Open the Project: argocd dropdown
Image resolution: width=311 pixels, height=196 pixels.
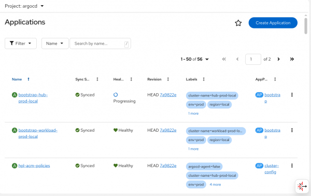[24, 6]
